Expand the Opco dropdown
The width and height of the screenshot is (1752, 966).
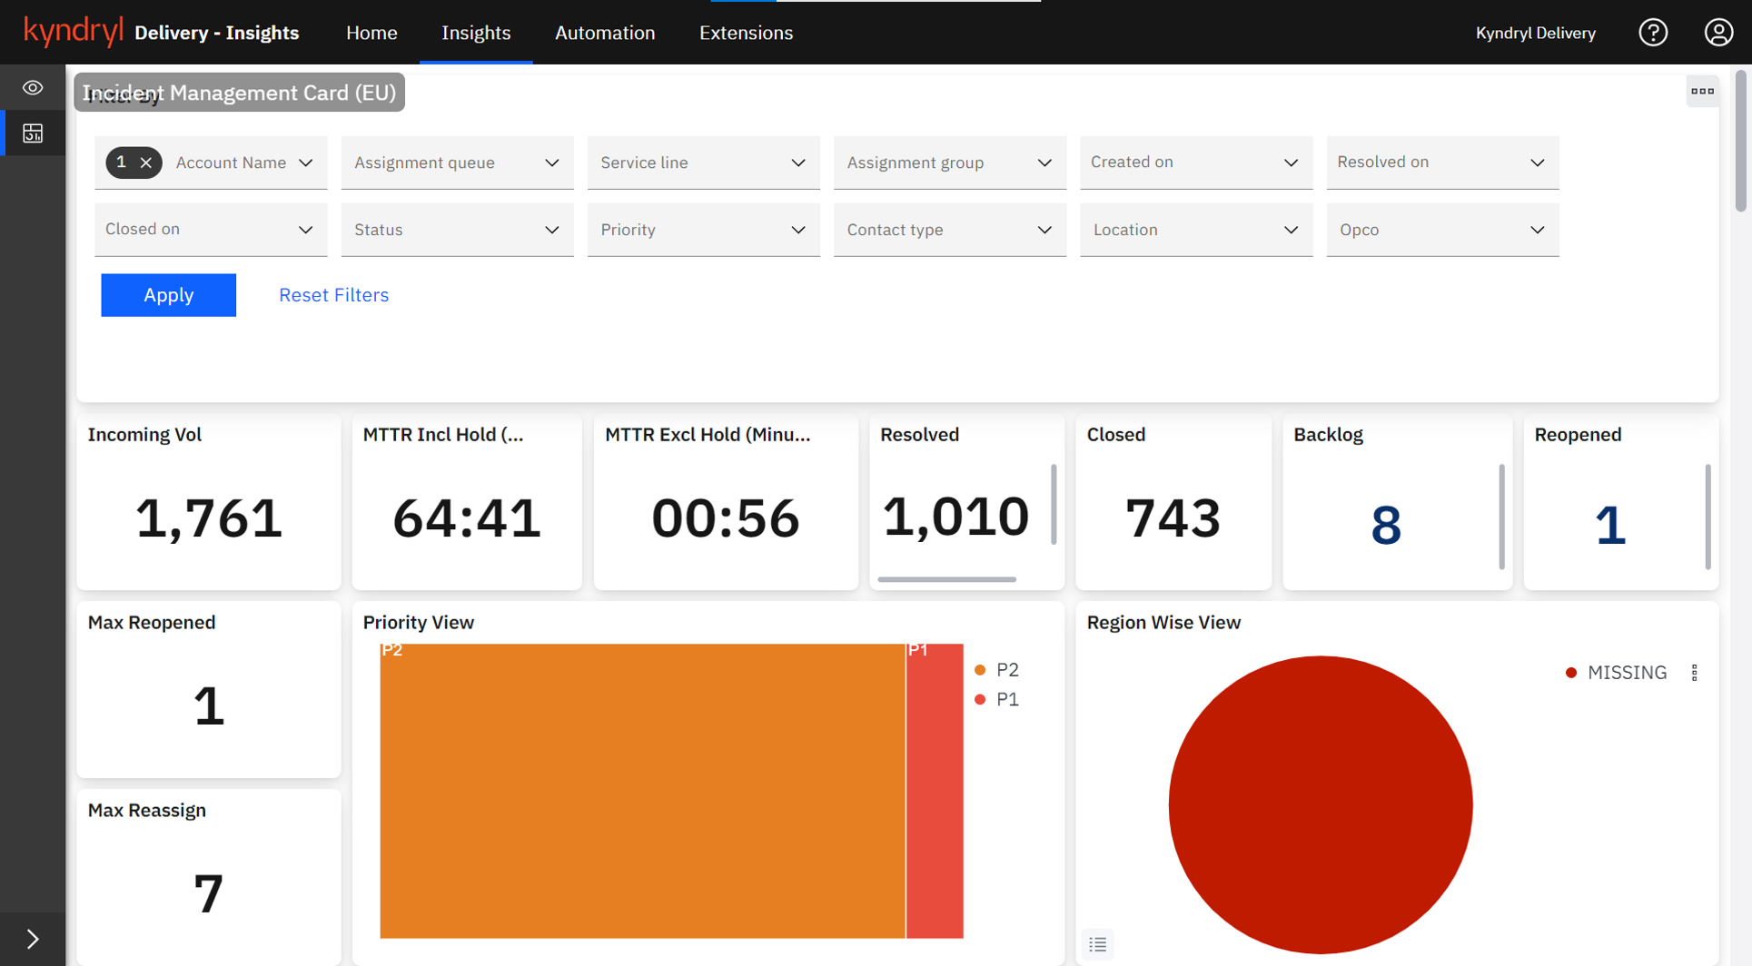click(1442, 230)
